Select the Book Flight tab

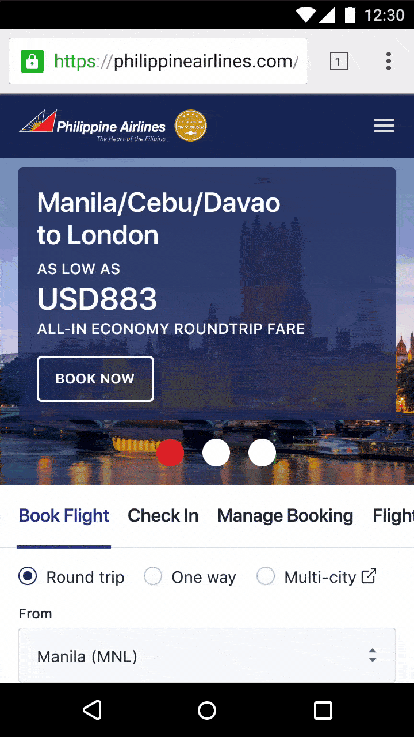pos(64,516)
